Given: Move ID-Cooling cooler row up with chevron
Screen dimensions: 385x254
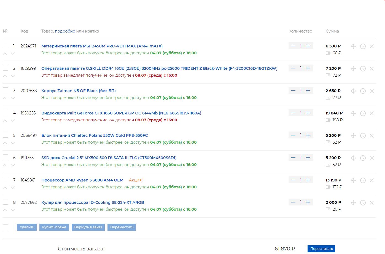Looking at the screenshot, I should pos(5,210).
